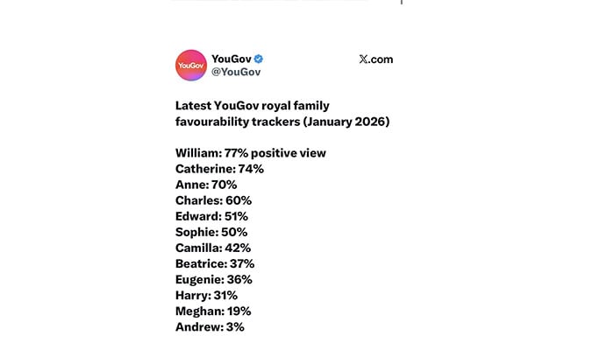Click the X logo beside .com

click(363, 59)
